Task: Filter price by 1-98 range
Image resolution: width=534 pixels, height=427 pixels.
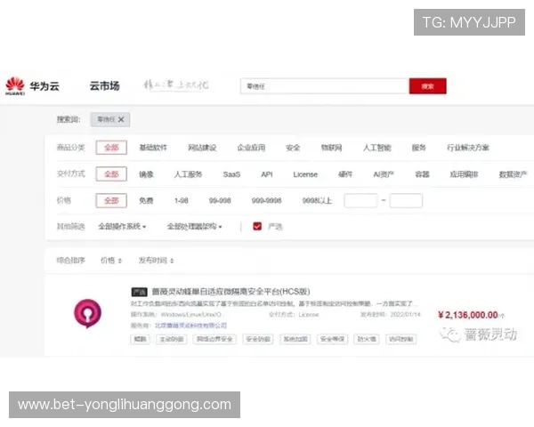Action: tap(182, 200)
